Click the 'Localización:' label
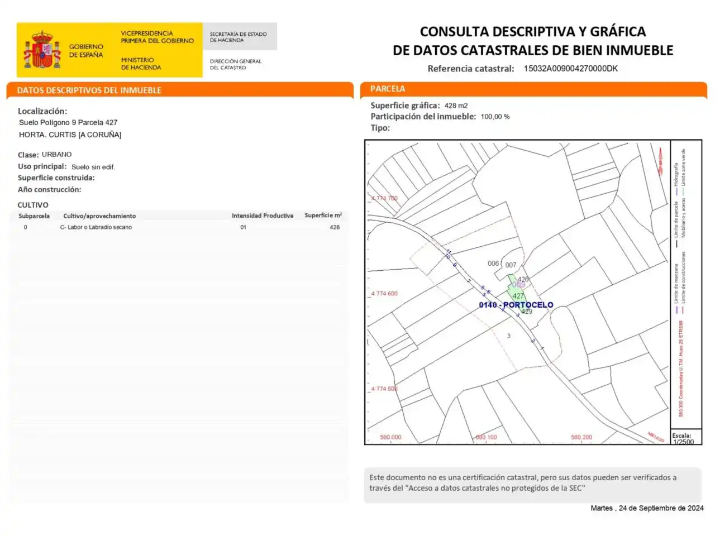Screen dimensions: 715x536 [42, 111]
